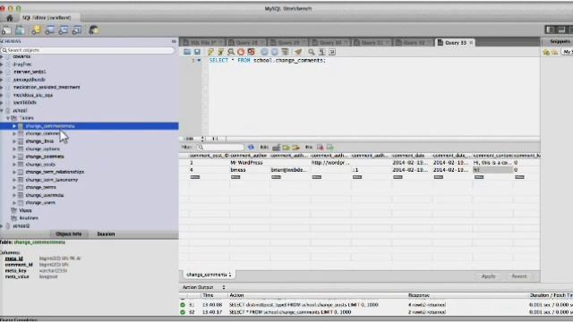
Task: Collapse the Tables folder node
Action: pyautogui.click(x=8, y=118)
